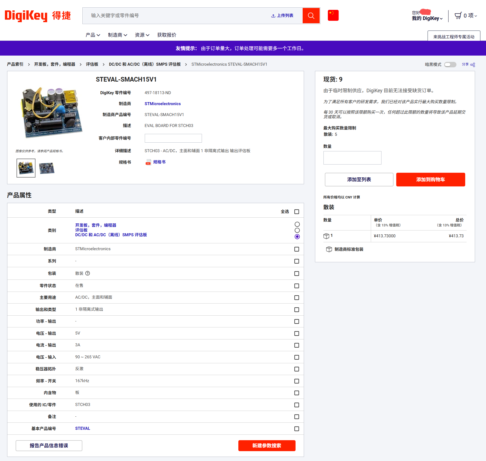The width and height of the screenshot is (486, 461).
Task: Click the manufacturer standard package icon
Action: pyautogui.click(x=329, y=249)
